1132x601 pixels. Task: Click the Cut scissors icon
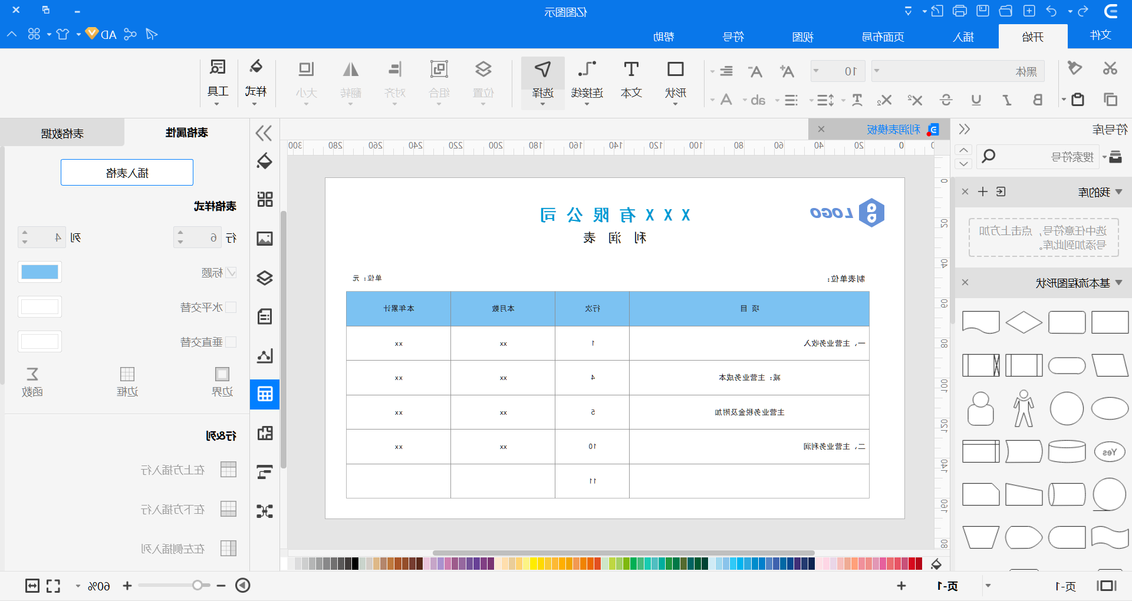(1110, 69)
